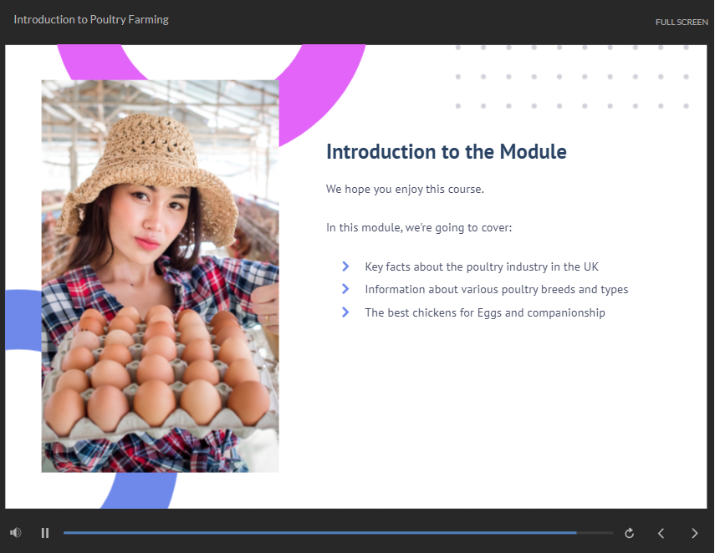The height and width of the screenshot is (553, 715).
Task: Click the 'Introduction to Poultry Farming' course title
Action: (x=91, y=19)
